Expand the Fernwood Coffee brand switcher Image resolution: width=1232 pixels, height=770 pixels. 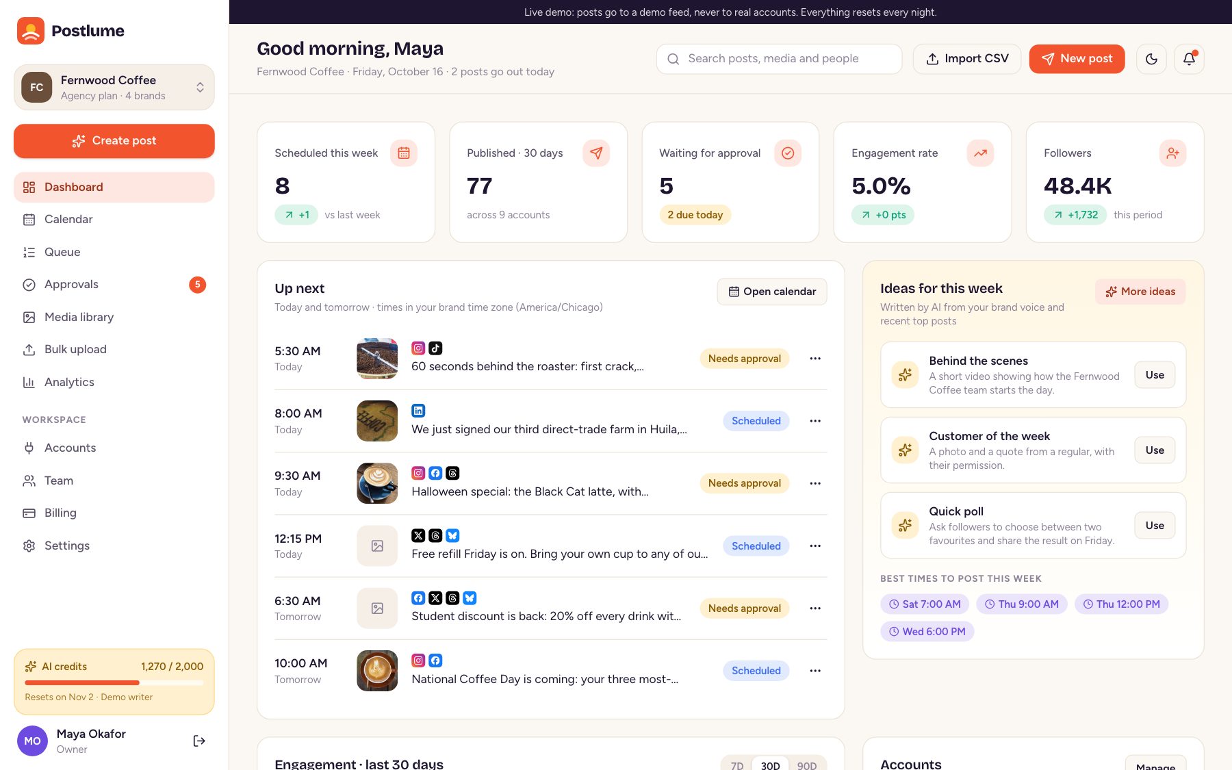[114, 88]
